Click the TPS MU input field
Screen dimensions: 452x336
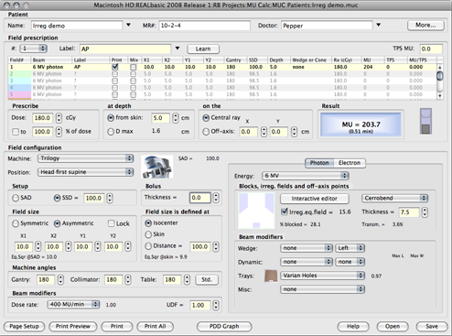(431, 49)
